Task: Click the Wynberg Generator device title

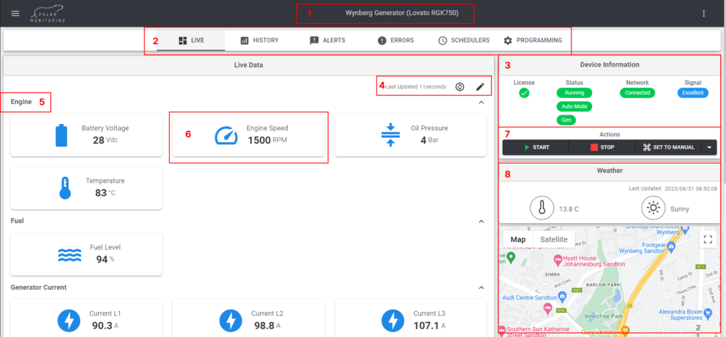Action: [x=402, y=13]
